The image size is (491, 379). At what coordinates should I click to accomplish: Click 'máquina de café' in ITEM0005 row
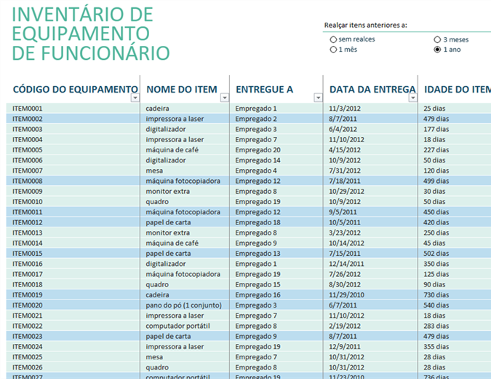(x=172, y=150)
